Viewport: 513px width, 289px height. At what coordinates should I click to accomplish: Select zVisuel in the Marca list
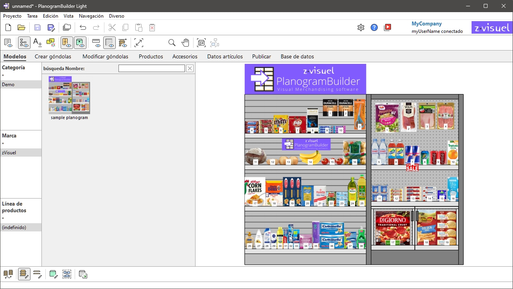click(x=21, y=152)
